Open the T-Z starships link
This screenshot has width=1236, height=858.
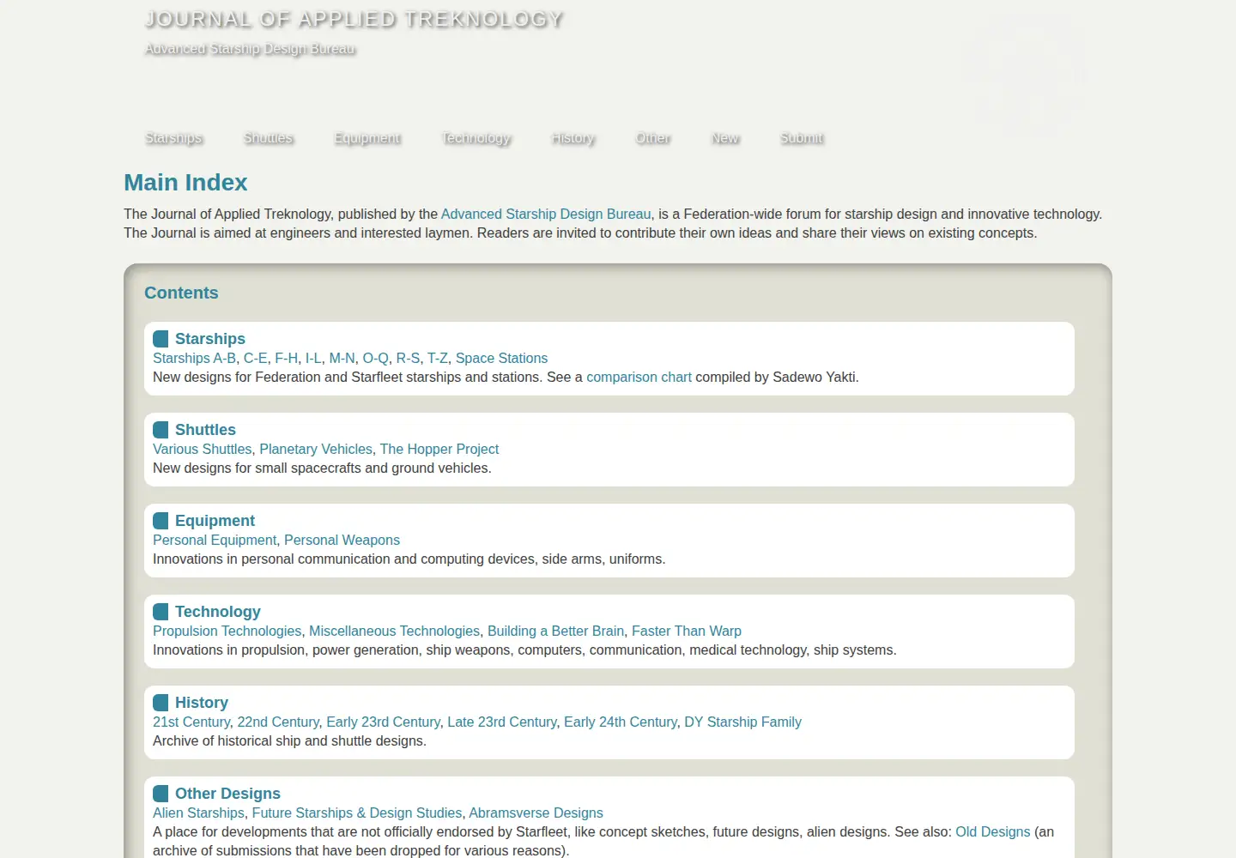pyautogui.click(x=438, y=358)
